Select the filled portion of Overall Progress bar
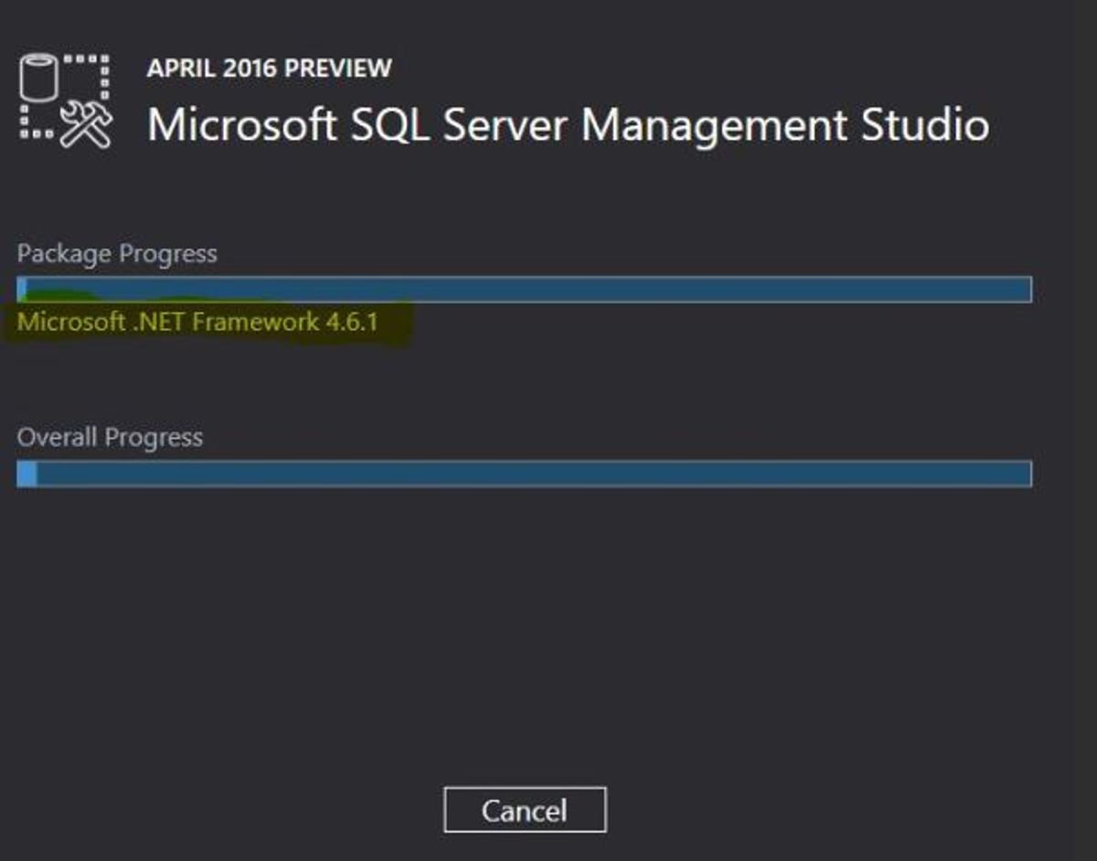This screenshot has height=861, width=1097. 27,473
